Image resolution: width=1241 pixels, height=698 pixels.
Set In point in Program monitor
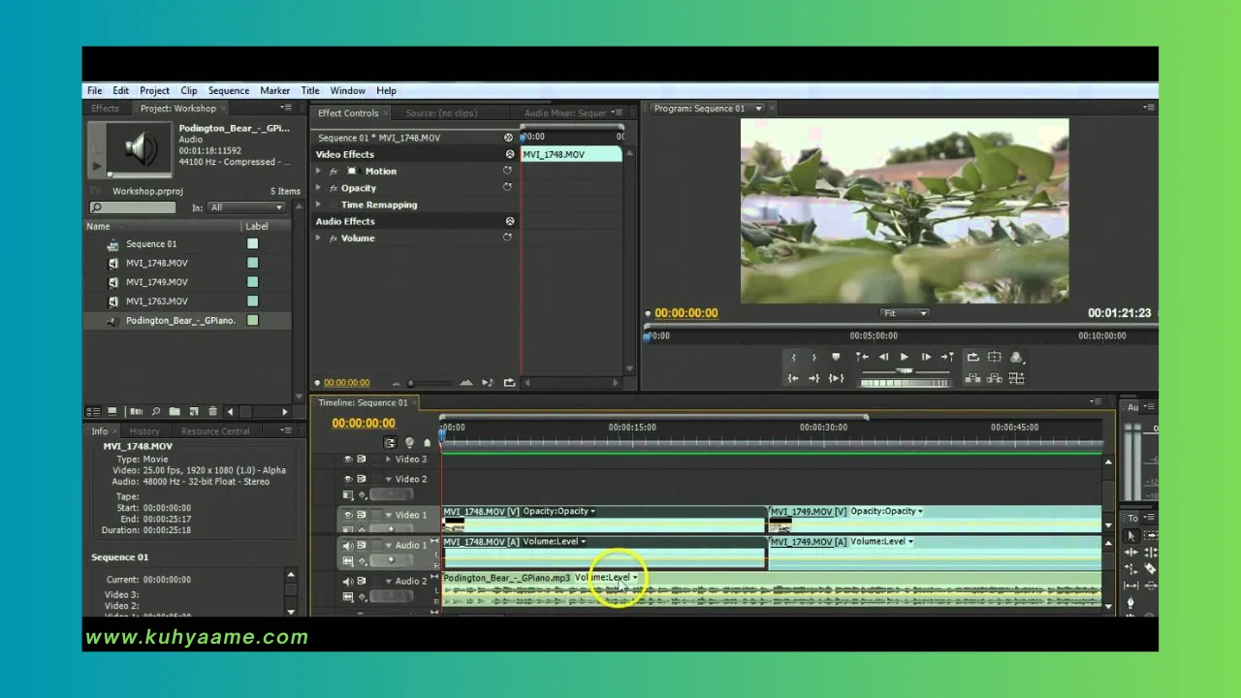tap(793, 357)
